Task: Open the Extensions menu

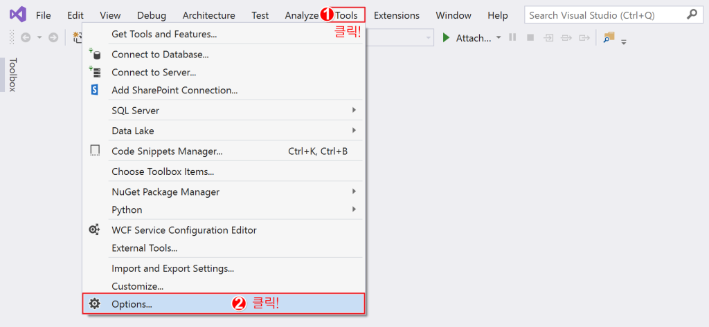Action: pos(397,15)
